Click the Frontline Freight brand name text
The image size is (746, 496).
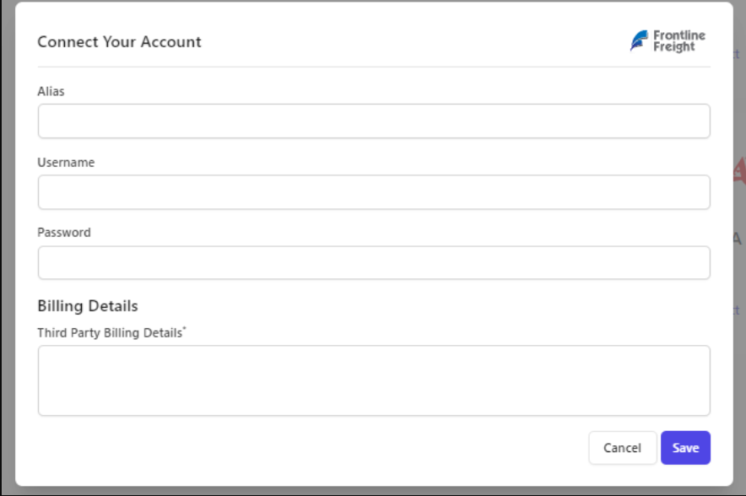click(x=679, y=40)
